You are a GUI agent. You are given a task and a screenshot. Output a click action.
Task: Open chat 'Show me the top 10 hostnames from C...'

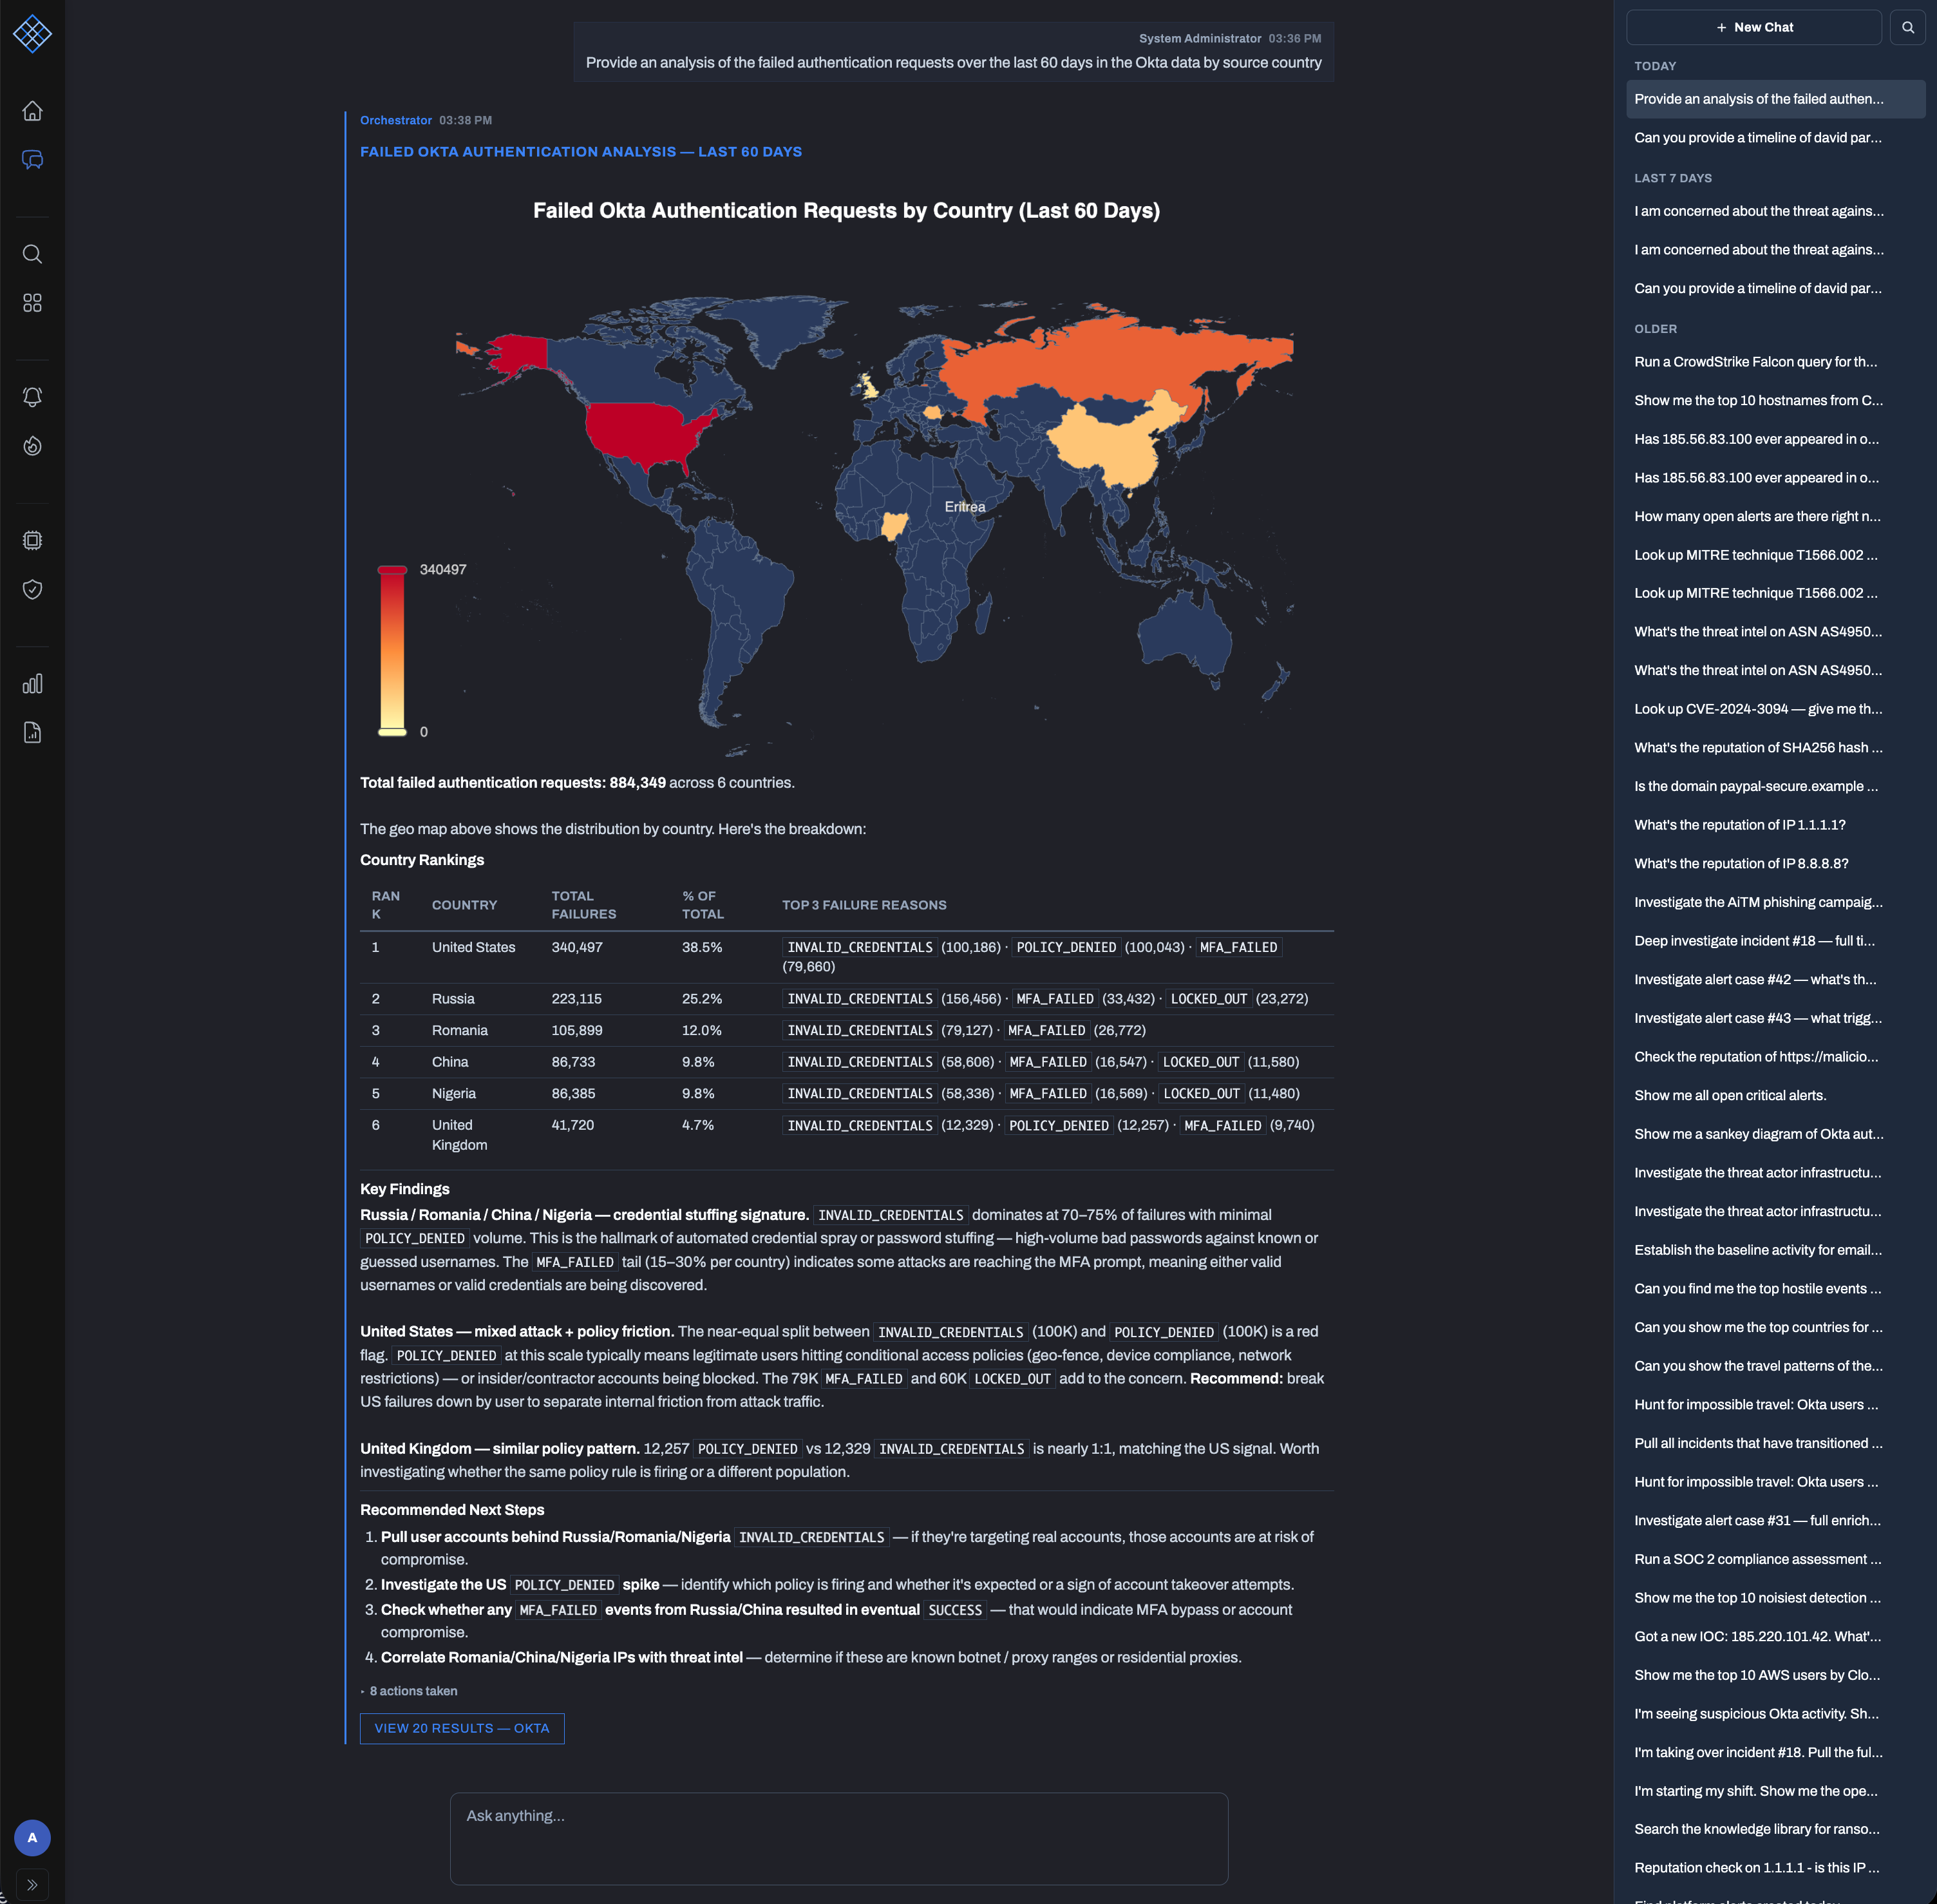coord(1775,401)
